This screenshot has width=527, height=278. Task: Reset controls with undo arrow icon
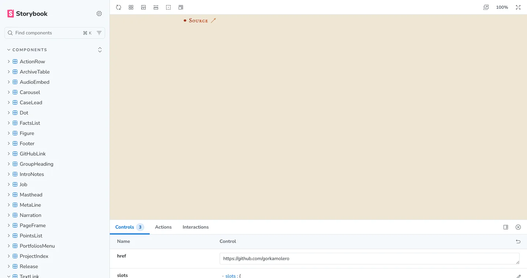point(518,241)
